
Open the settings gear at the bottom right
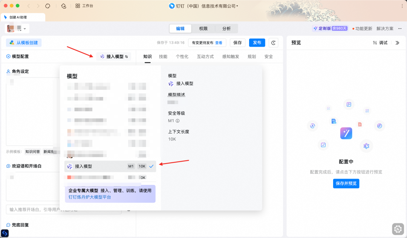[x=398, y=229]
